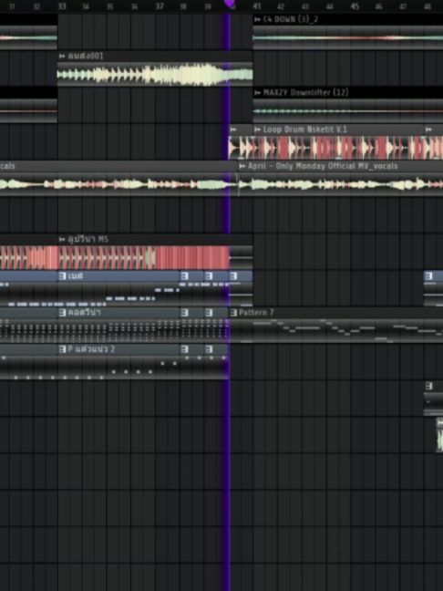
Task: Open clip menu icon of C4 DOWN (3)_2
Action: point(258,19)
